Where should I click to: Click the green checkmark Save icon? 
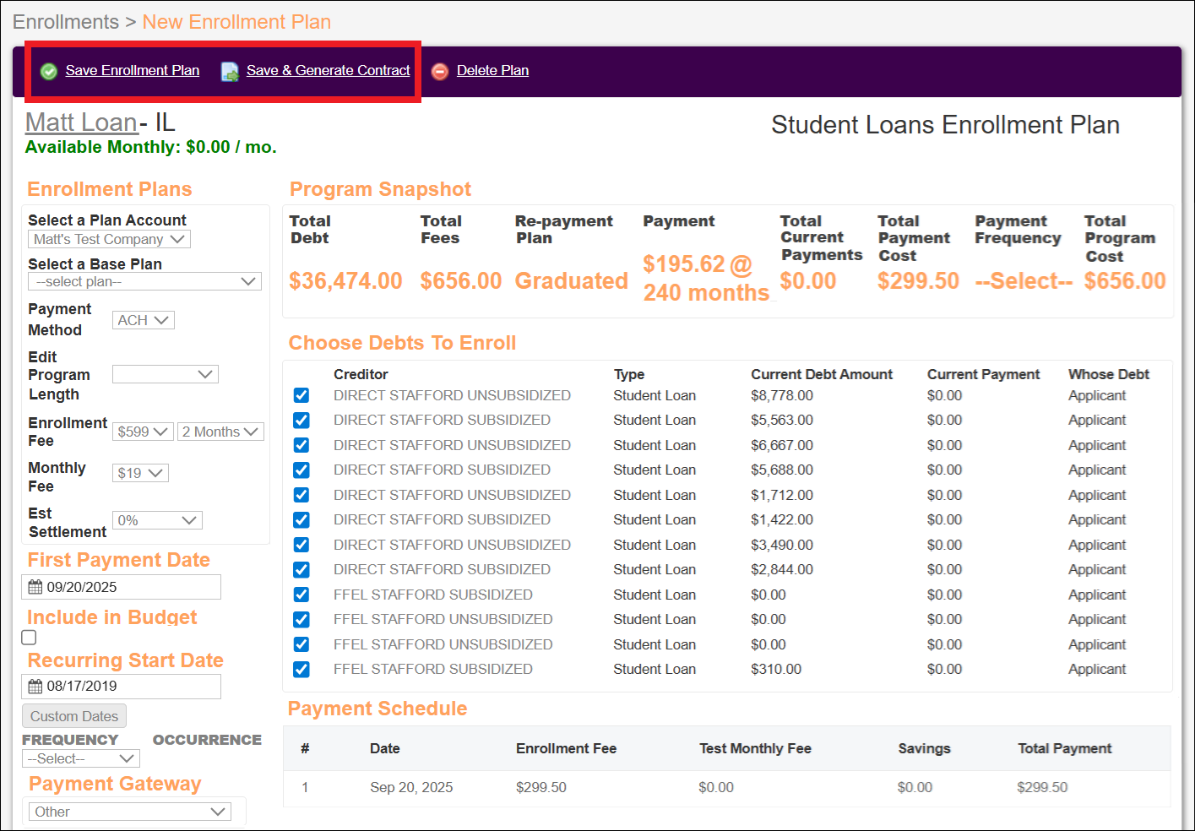[49, 72]
